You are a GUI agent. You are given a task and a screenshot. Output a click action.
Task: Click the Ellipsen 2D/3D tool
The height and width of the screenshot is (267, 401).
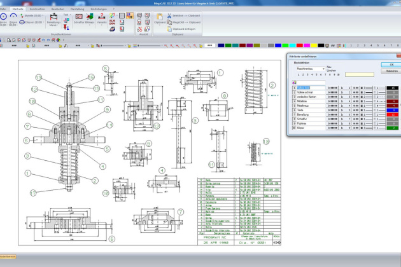(29, 23)
